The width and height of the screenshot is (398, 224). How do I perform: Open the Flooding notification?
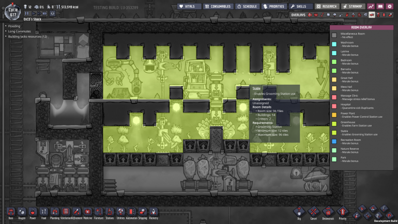(x=14, y=26)
